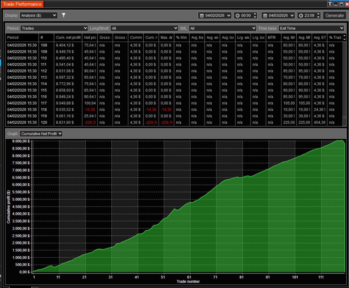Screen dimensions: 349x288
Task: Open the Long/Short filter dropdown
Action: 144,28
